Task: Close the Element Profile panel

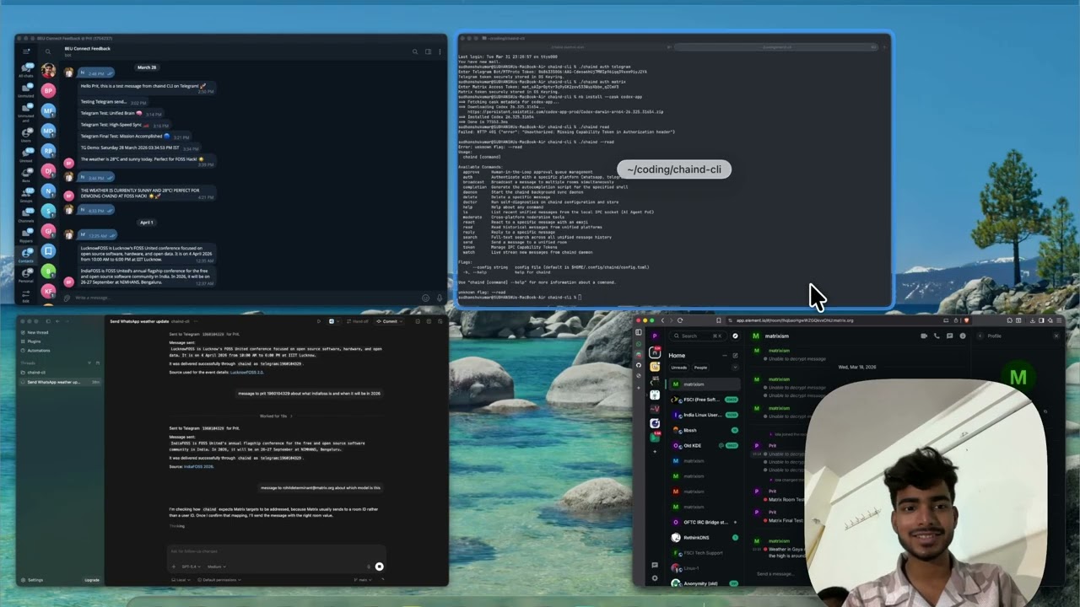Action: click(1056, 336)
